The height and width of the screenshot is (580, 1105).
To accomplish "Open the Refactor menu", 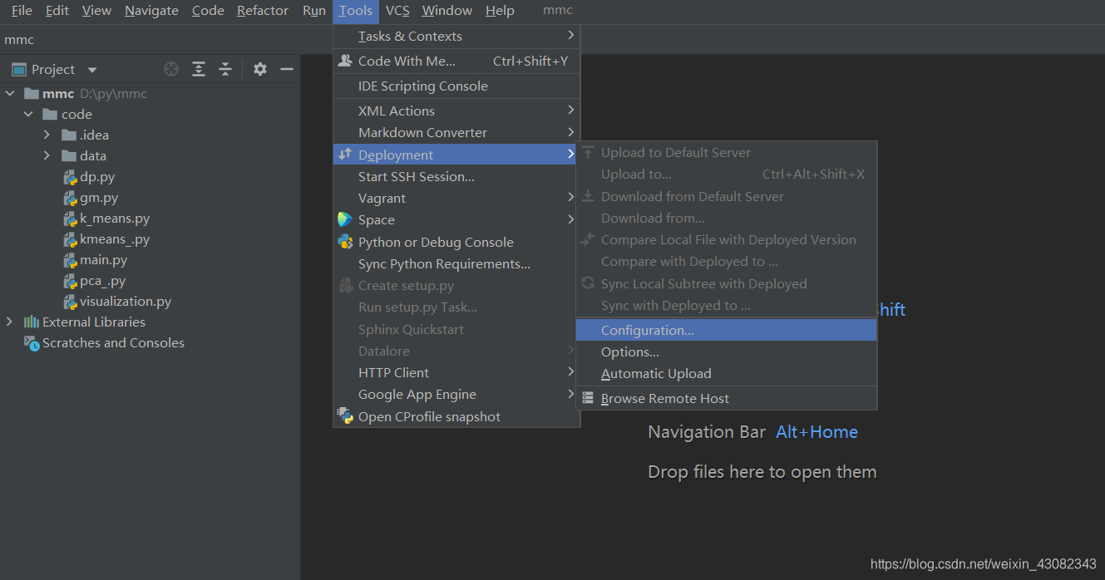I will click(x=263, y=11).
